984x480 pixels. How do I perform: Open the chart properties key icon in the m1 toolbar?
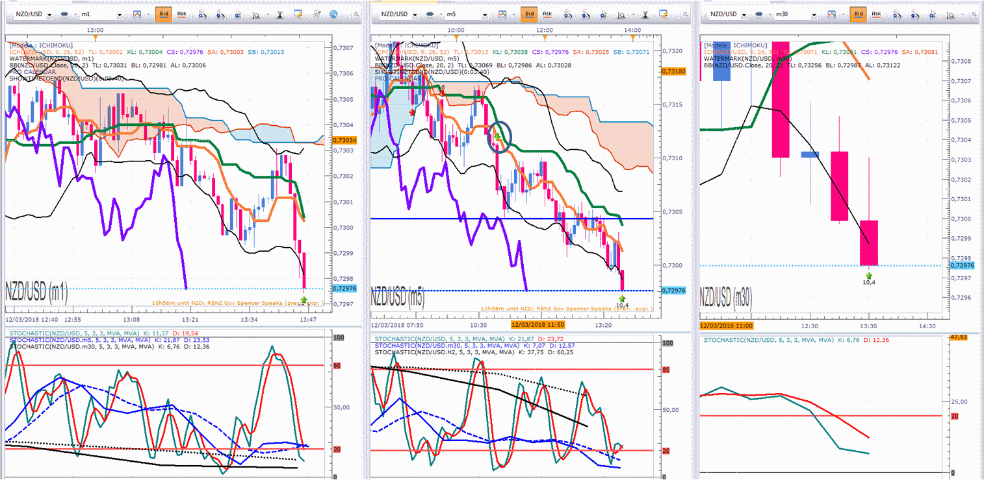pyautogui.click(x=298, y=14)
